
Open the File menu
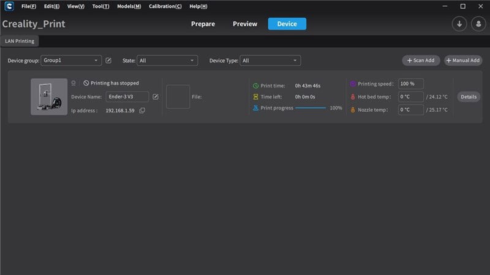pos(29,6)
